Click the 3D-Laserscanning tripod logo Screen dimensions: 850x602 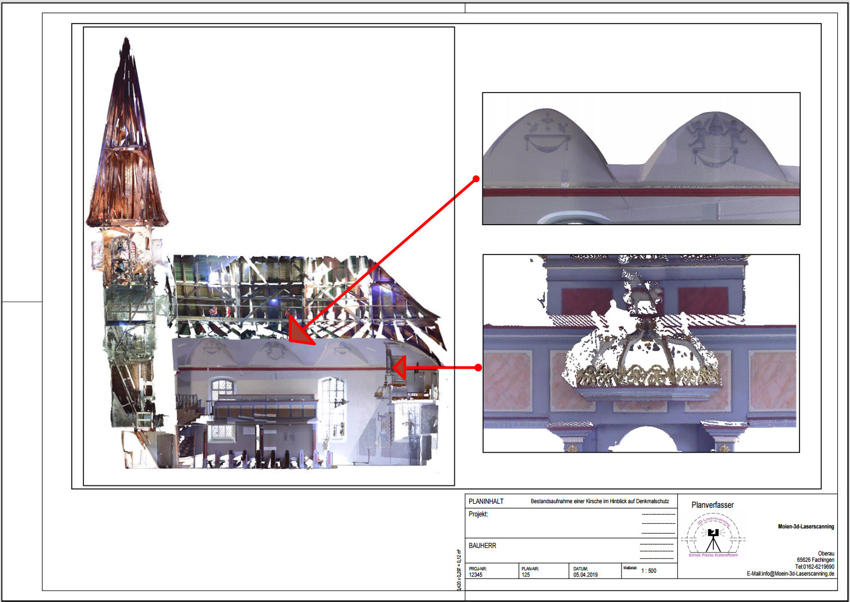tap(713, 536)
